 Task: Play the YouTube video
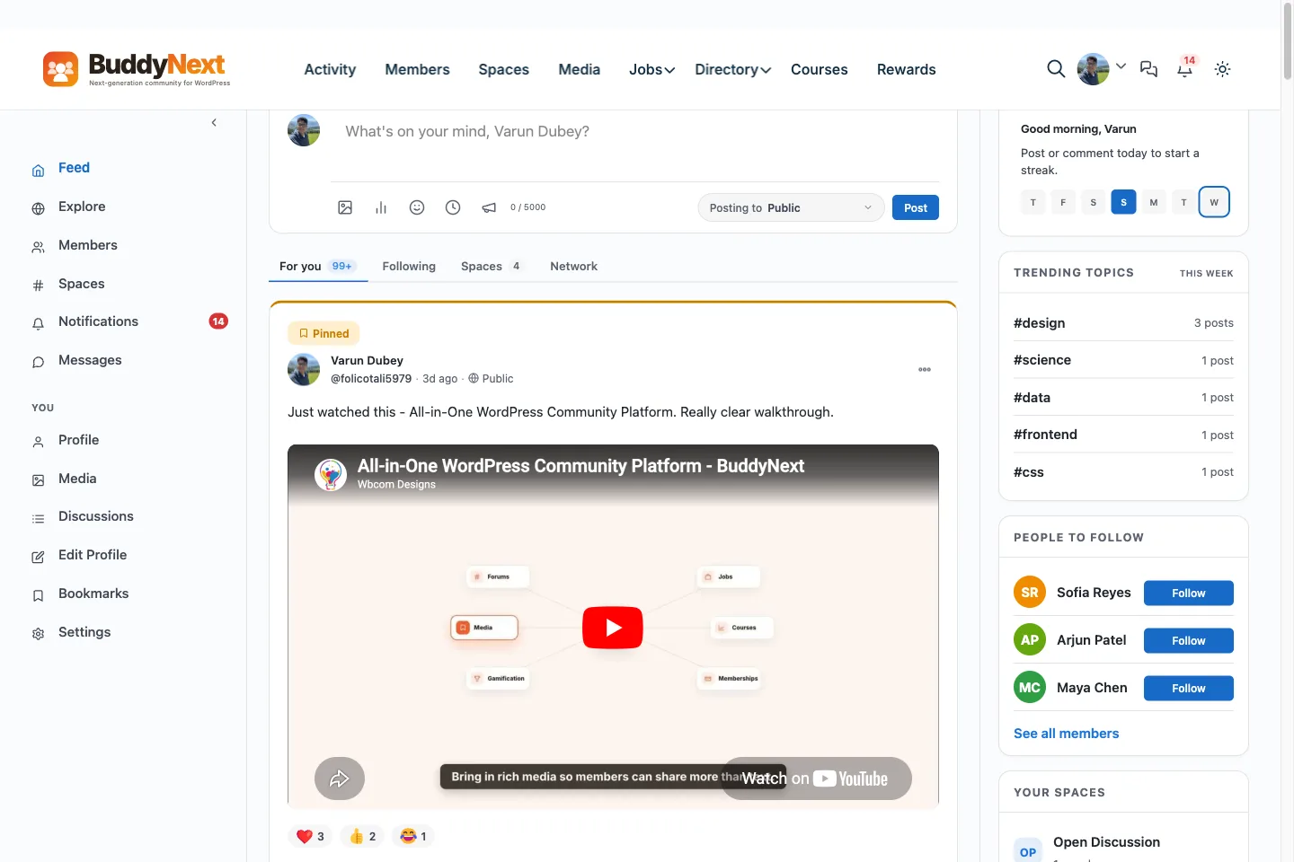[x=613, y=628]
